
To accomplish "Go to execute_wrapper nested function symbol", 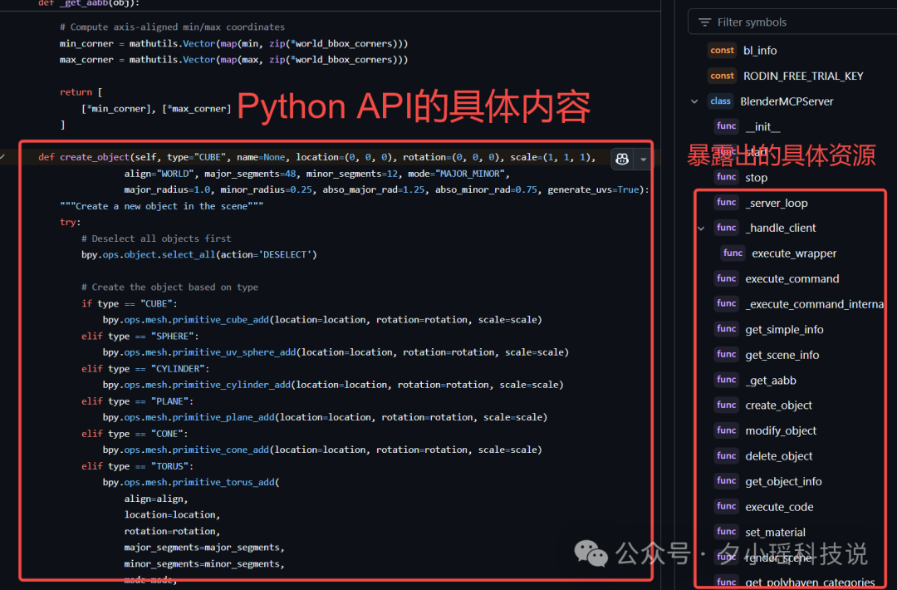I will pos(794,253).
